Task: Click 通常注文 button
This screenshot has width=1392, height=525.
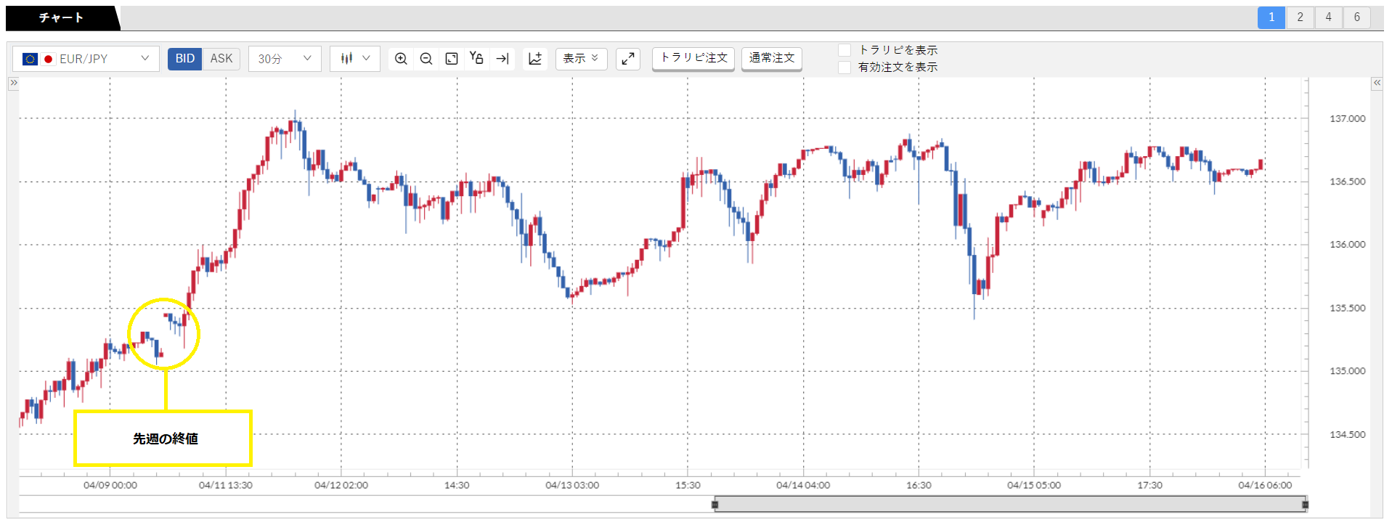Action: tap(772, 58)
